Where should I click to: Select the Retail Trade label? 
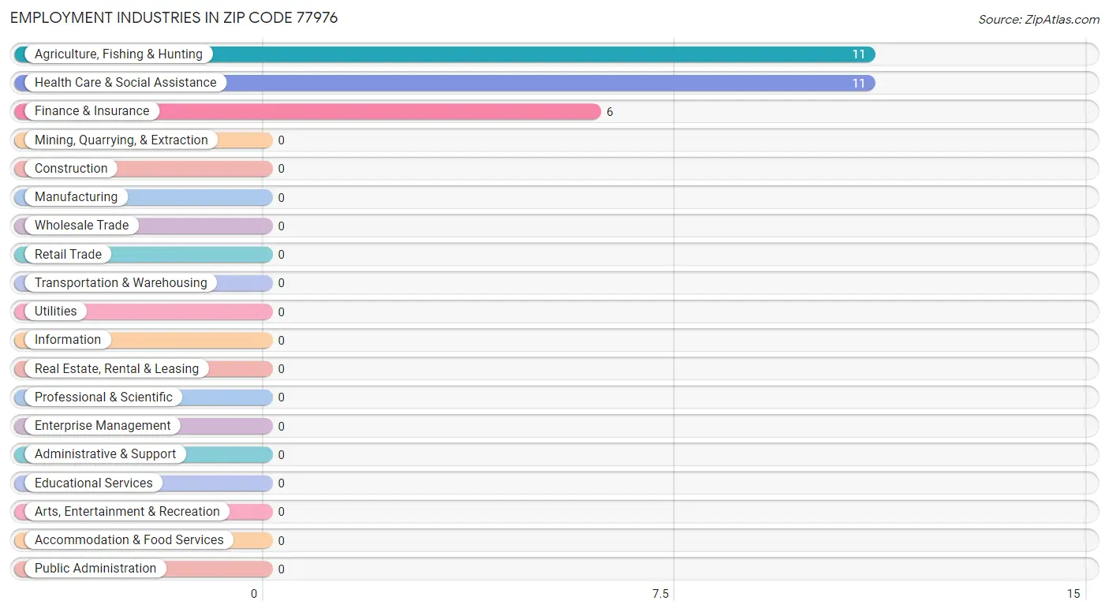pyautogui.click(x=68, y=254)
